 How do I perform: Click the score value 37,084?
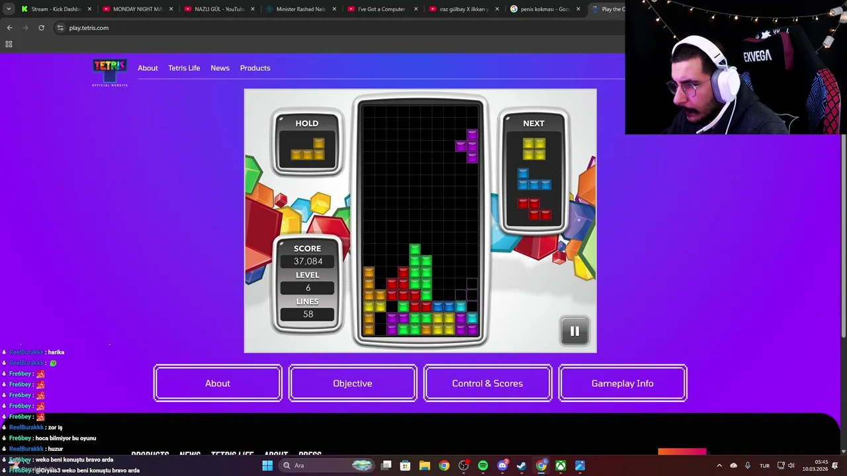pos(308,261)
